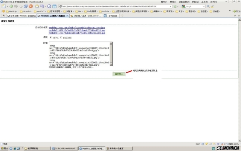Click the page scrollbar up arrow

(239, 19)
